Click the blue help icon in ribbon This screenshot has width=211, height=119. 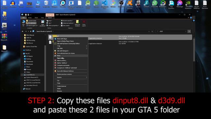191,18
